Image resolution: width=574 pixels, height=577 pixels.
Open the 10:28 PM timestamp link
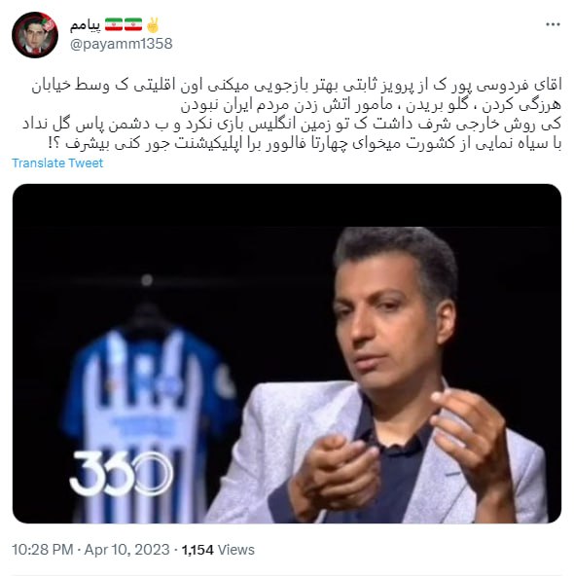(x=42, y=550)
